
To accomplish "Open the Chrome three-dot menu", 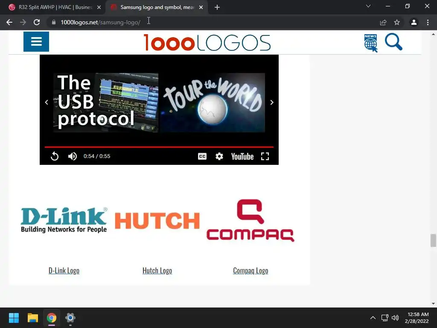I will [428, 22].
